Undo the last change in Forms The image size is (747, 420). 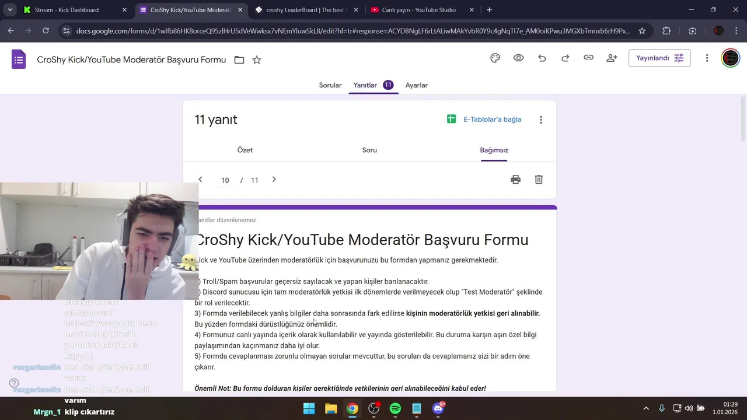pyautogui.click(x=542, y=58)
